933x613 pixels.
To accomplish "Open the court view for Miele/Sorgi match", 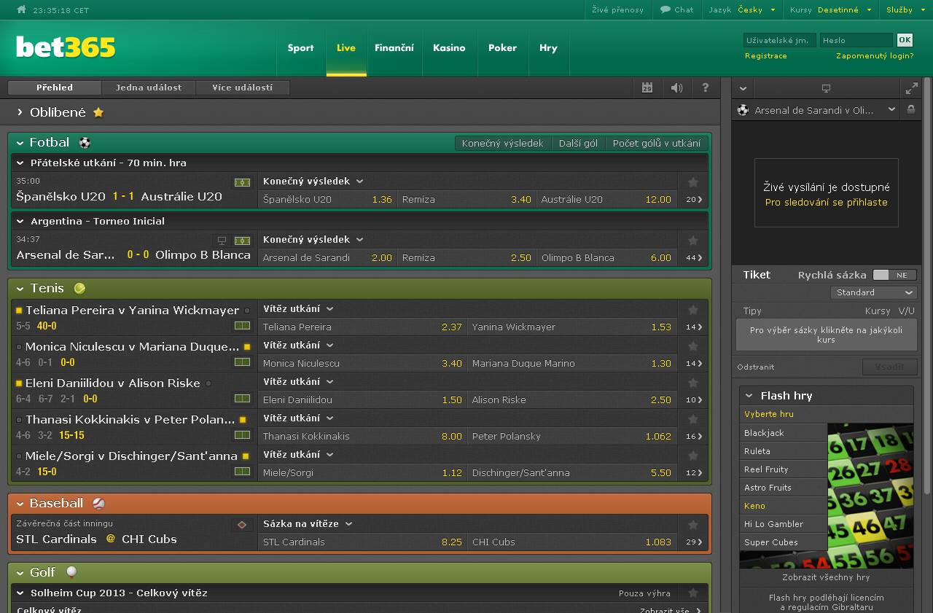I will (x=242, y=472).
